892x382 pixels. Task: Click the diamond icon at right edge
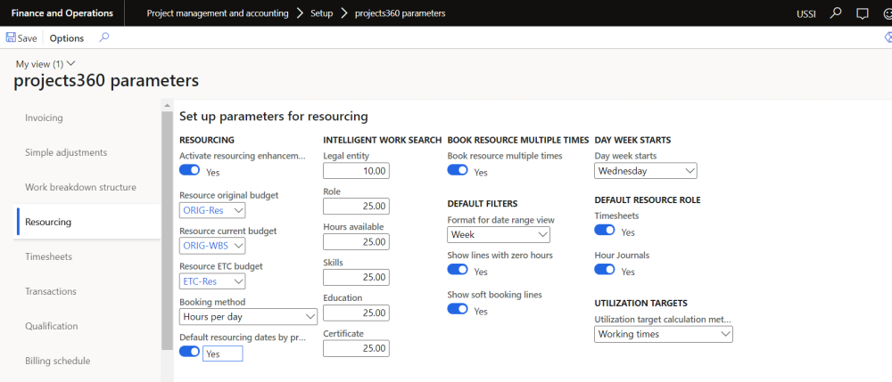point(888,38)
